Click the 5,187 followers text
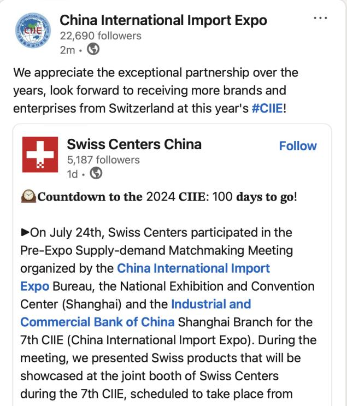347x406 pixels. [x=103, y=160]
